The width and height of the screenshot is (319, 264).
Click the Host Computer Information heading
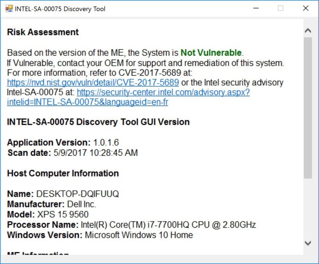pos(63,173)
